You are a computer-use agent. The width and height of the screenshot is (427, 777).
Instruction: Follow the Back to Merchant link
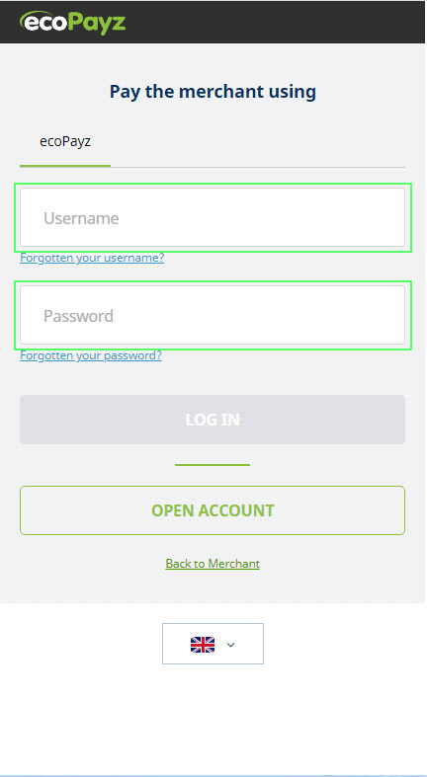click(x=213, y=564)
